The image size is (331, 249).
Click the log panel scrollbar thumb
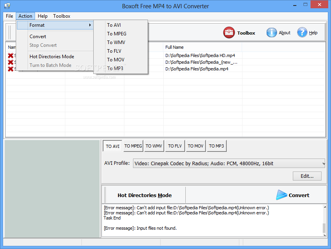pos(324,228)
